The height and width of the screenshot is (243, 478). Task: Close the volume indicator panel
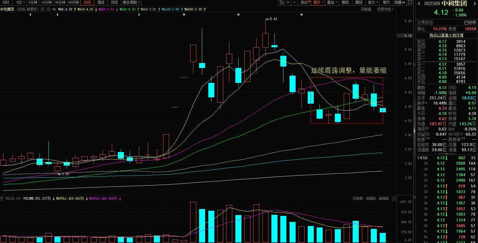click(x=394, y=199)
